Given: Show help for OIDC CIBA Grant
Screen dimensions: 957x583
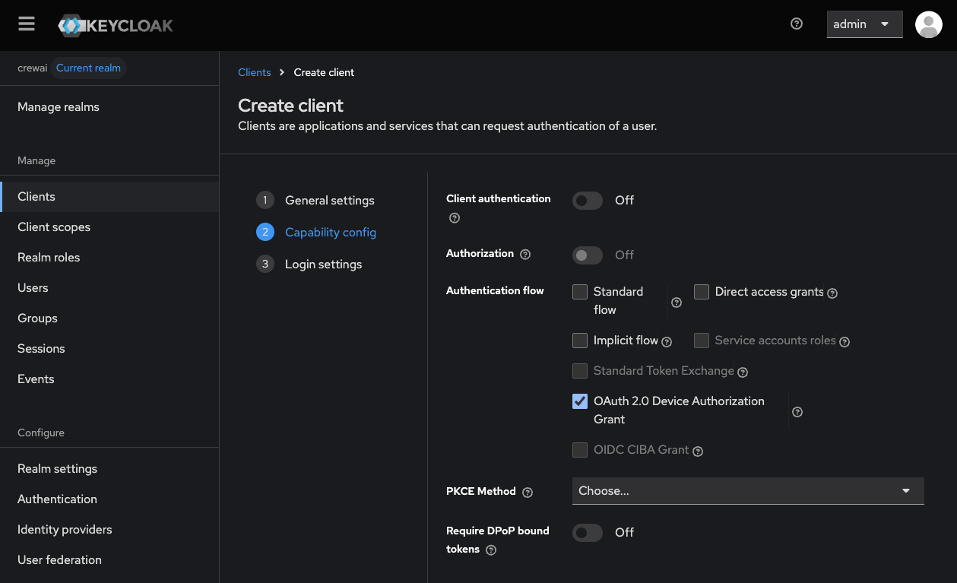Looking at the screenshot, I should click(x=697, y=450).
